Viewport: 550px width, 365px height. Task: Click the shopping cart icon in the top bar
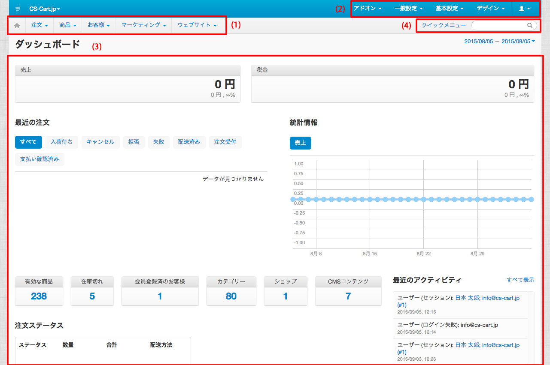click(x=18, y=9)
